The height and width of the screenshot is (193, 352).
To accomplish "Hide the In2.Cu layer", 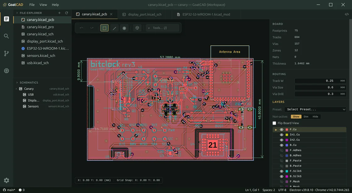I will [x=282, y=140].
